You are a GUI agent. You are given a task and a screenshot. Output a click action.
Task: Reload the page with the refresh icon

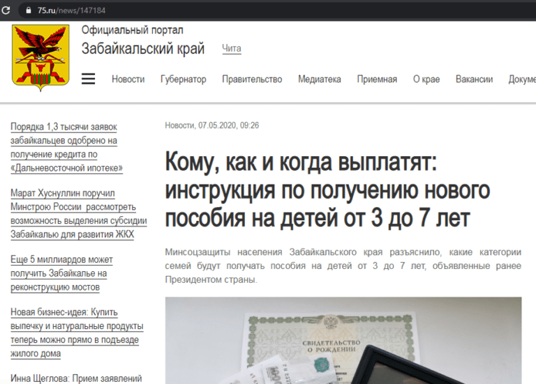click(x=5, y=10)
